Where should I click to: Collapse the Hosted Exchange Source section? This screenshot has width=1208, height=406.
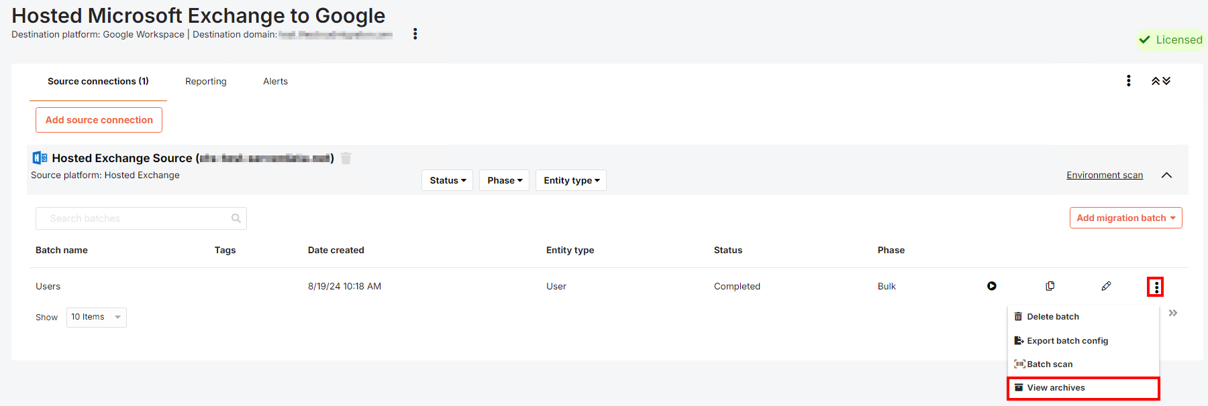(x=1167, y=176)
